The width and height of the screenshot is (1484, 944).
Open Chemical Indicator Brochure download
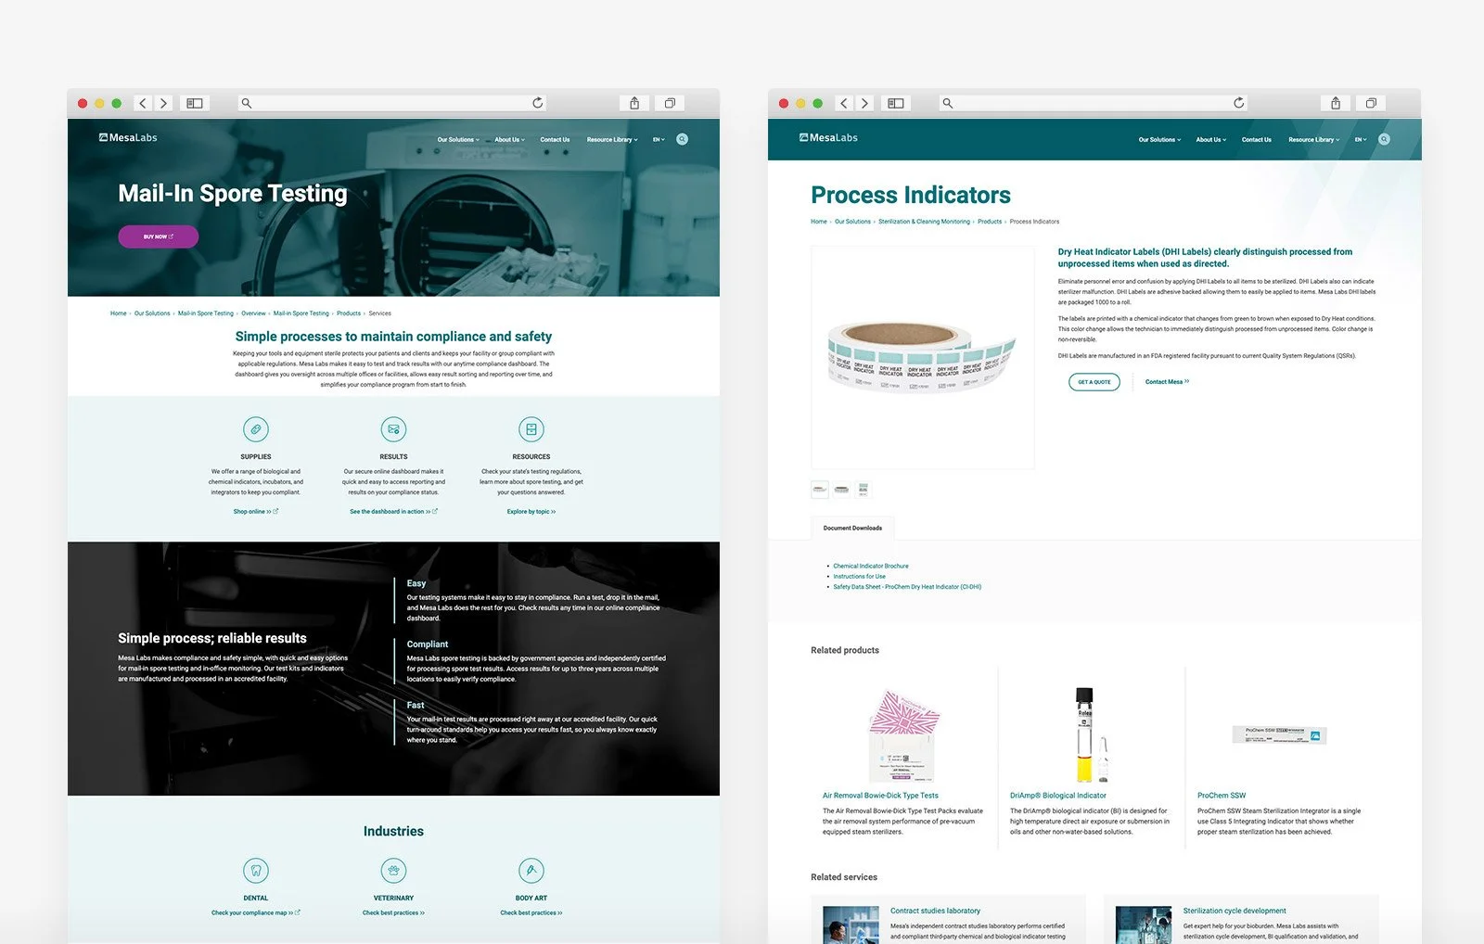pyautogui.click(x=871, y=566)
